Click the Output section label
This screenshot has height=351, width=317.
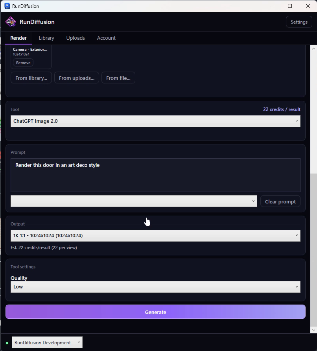pos(18,224)
